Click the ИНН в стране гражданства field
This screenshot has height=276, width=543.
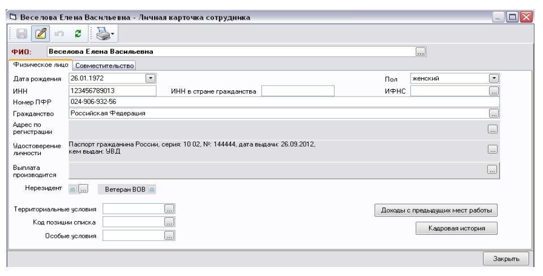click(298, 91)
